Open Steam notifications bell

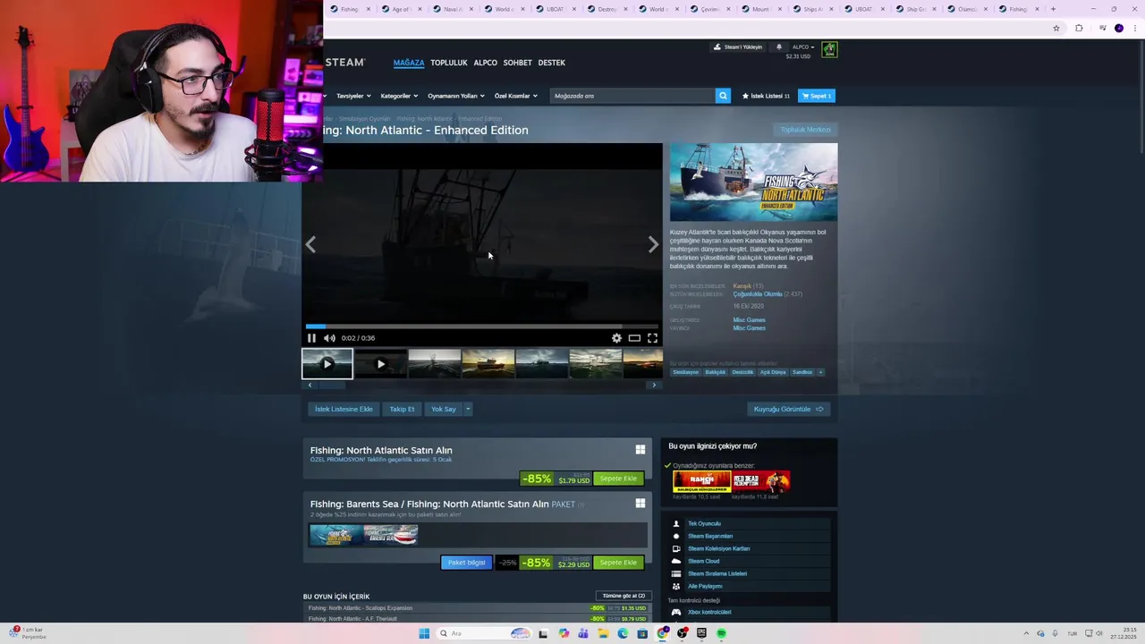click(x=778, y=47)
